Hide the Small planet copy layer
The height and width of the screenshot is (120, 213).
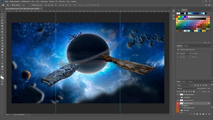[177, 95]
